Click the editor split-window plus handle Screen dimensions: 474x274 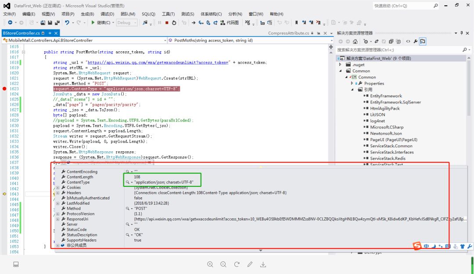[x=331, y=47]
